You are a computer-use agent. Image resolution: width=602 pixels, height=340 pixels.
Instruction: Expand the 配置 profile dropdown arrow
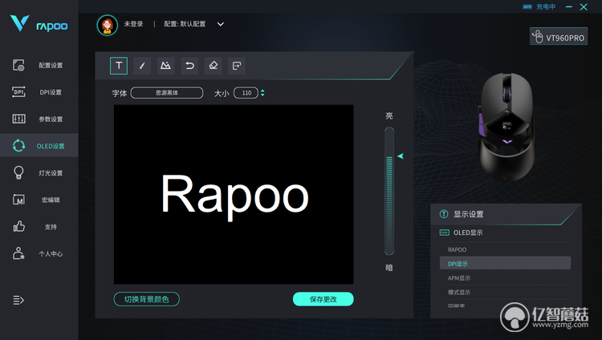[x=221, y=24]
